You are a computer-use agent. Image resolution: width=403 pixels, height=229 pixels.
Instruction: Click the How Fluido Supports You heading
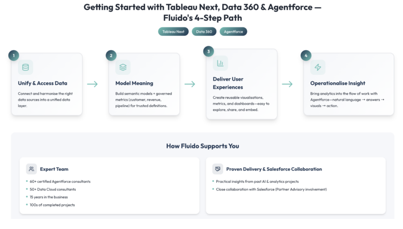click(202, 146)
